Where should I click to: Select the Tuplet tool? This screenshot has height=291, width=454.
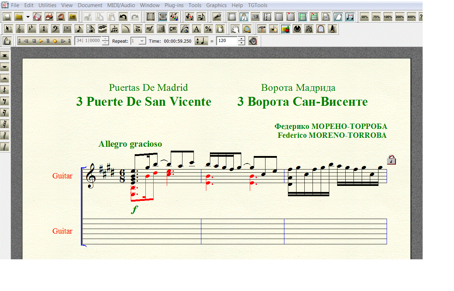pos(114,28)
